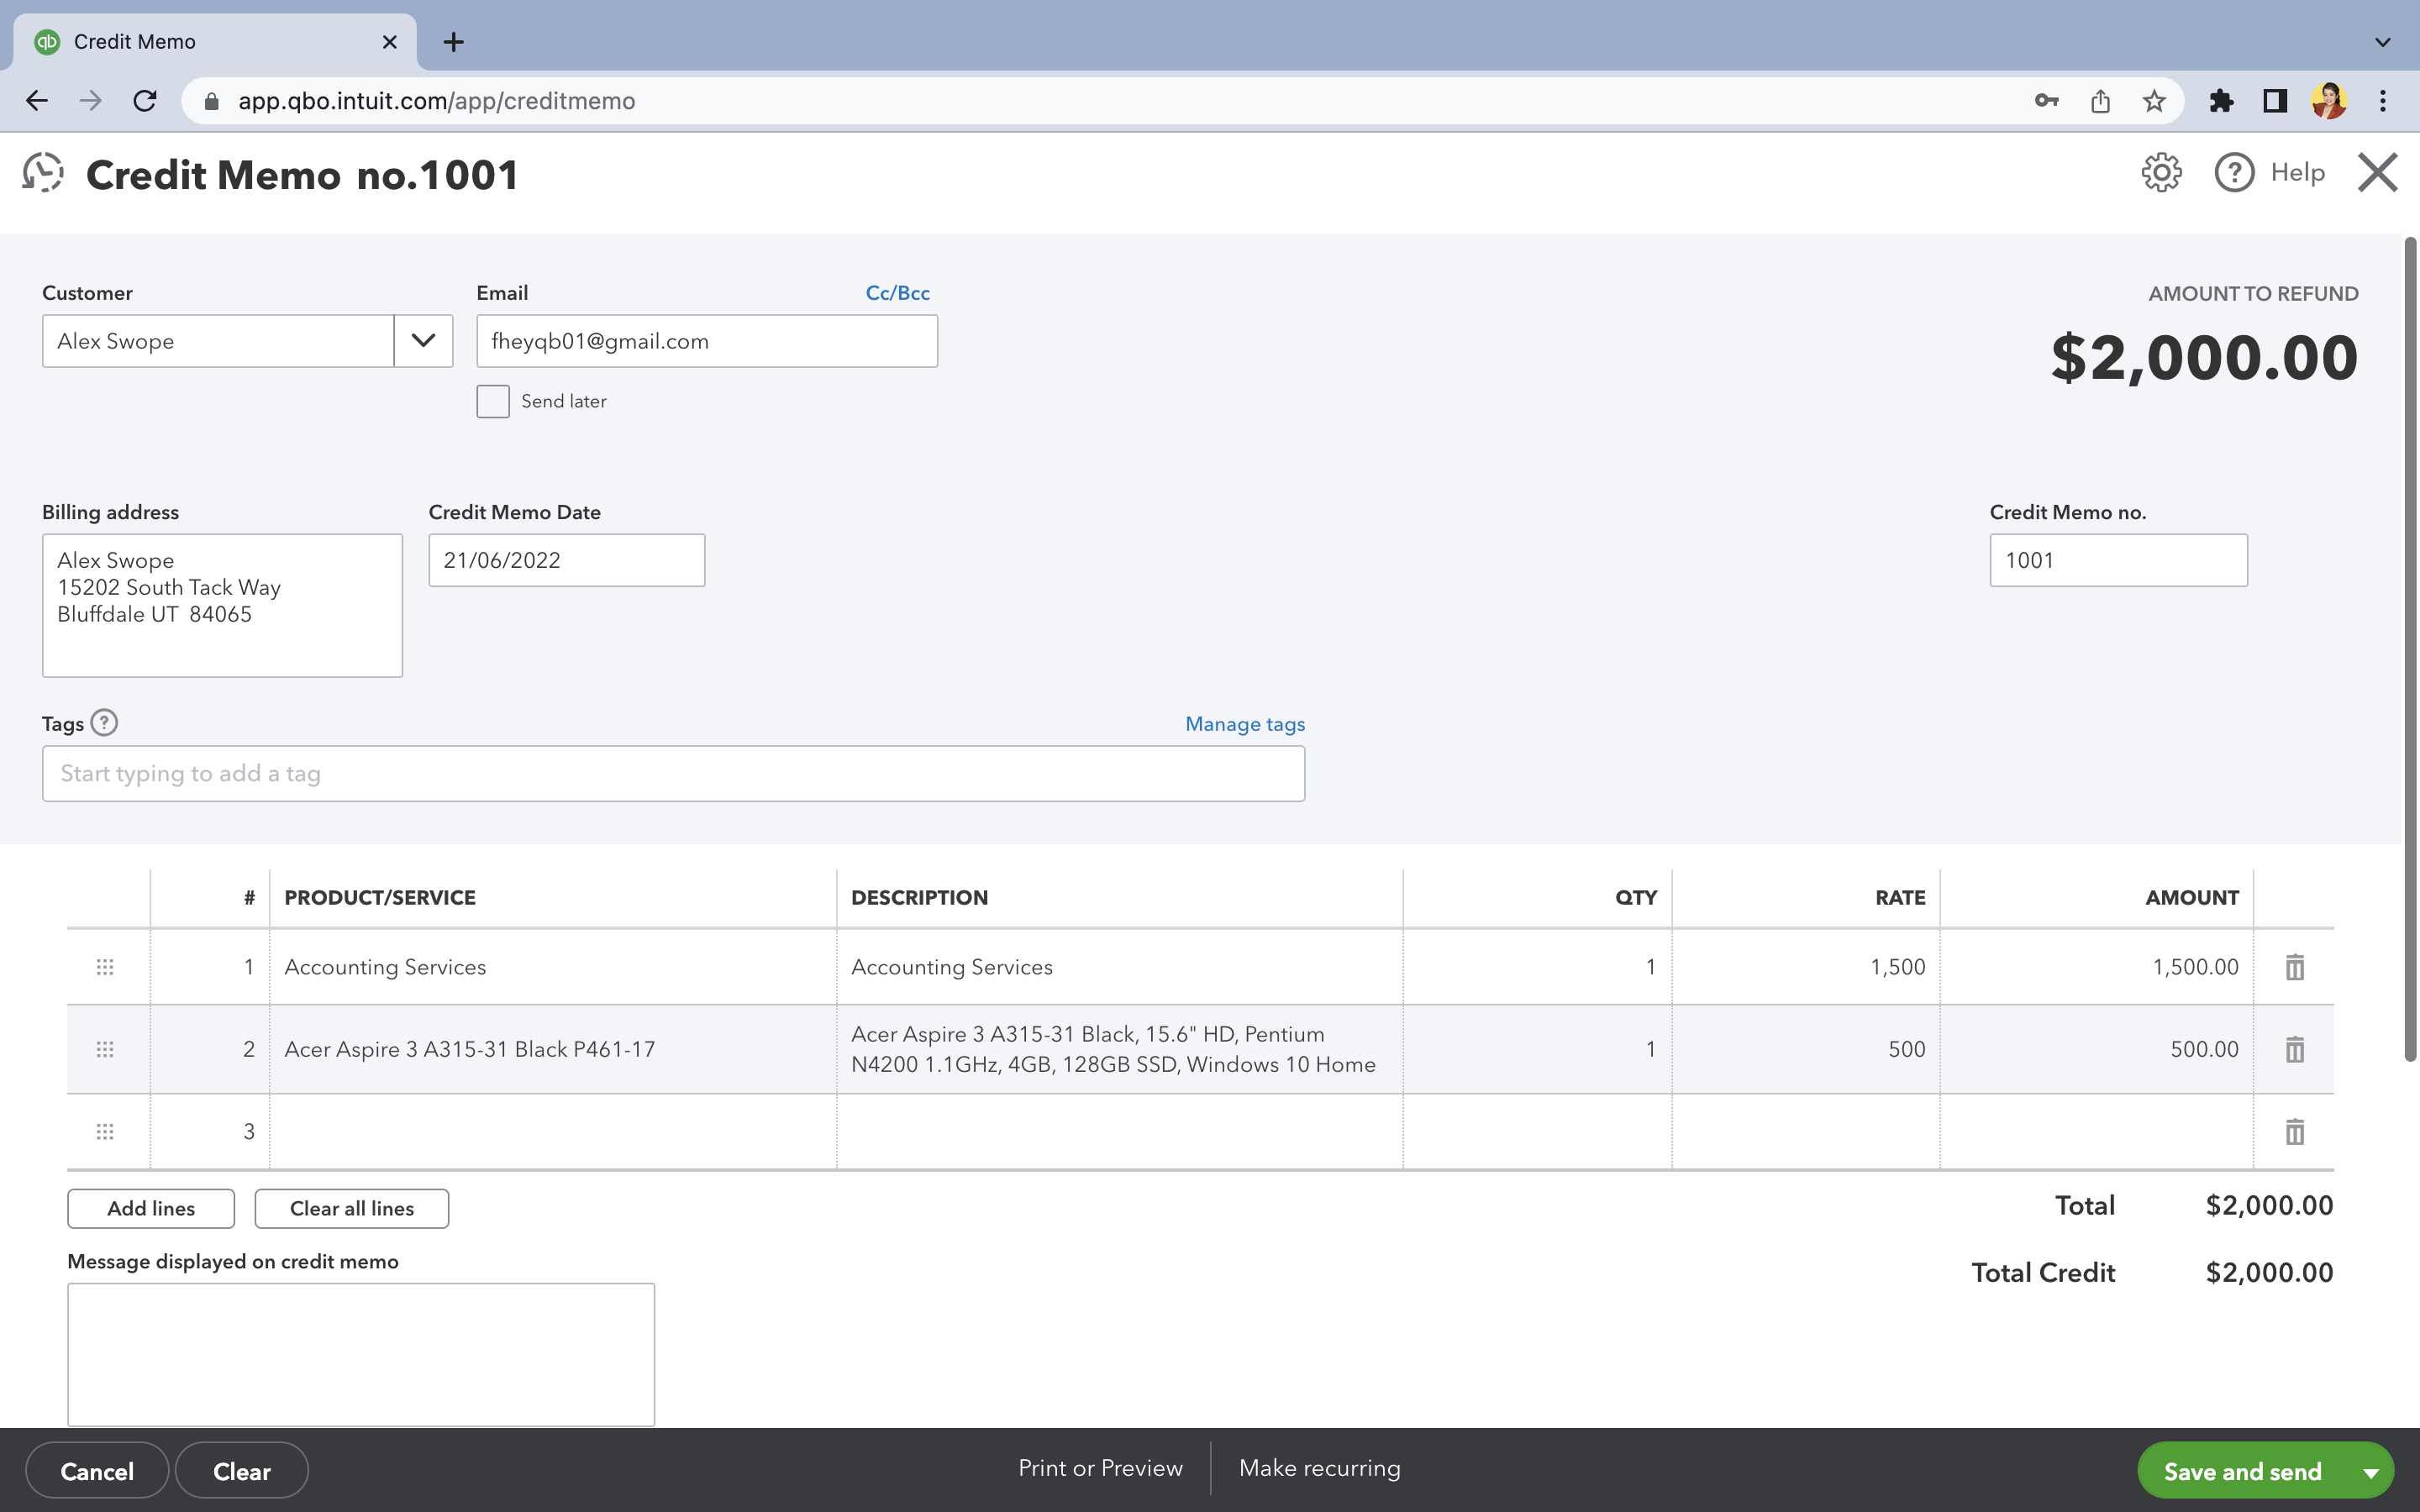This screenshot has width=2420, height=1512.
Task: Click trash icon on empty line 3
Action: [2294, 1131]
